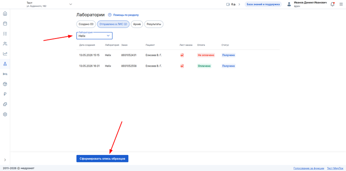
Task: Click patient Елисеев В. Г. in 16:31 row
Action: (x=154, y=66)
